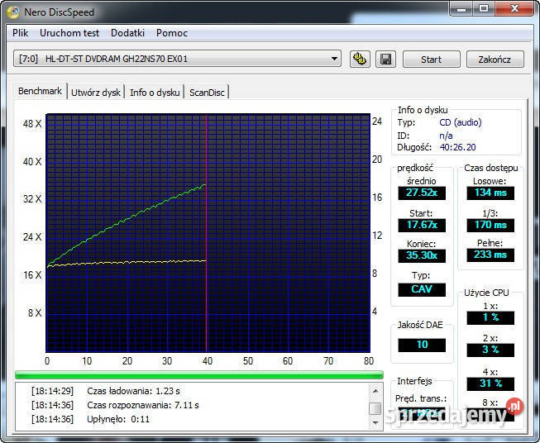Click the save floppy disk icon
Screen dimensions: 540x443
coord(385,60)
